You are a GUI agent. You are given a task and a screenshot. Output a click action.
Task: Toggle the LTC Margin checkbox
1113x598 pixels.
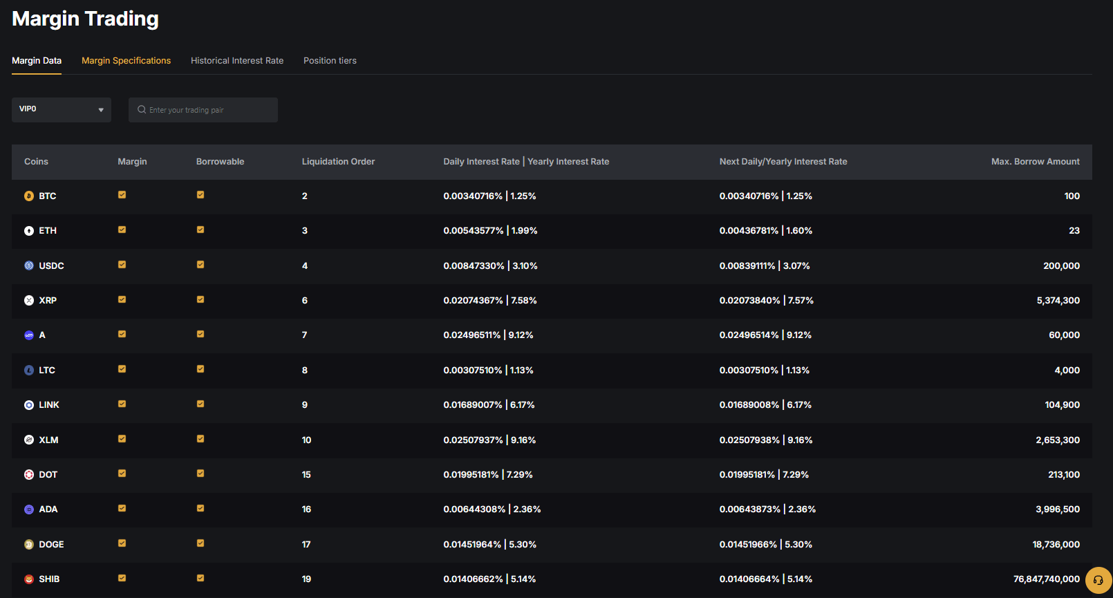point(122,369)
